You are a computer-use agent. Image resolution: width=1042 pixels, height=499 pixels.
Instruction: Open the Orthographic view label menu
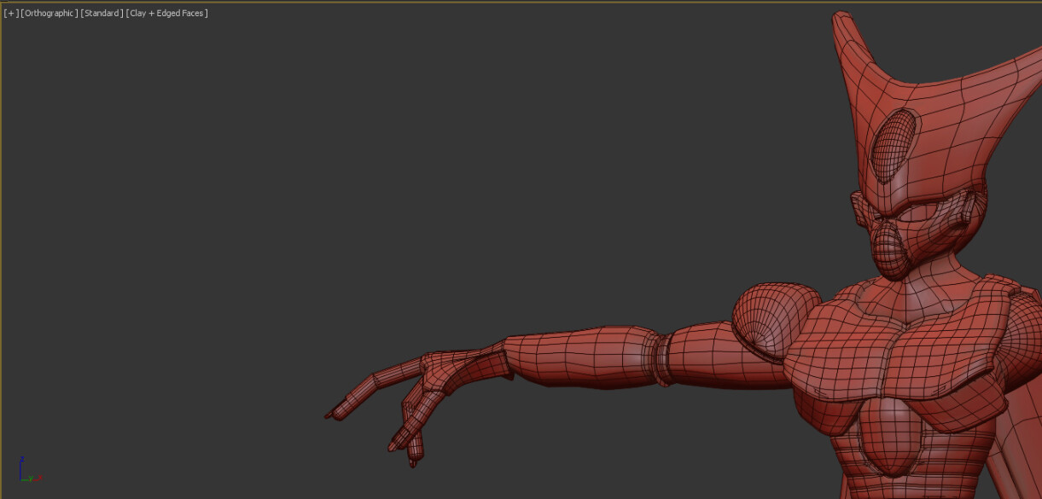pos(49,14)
